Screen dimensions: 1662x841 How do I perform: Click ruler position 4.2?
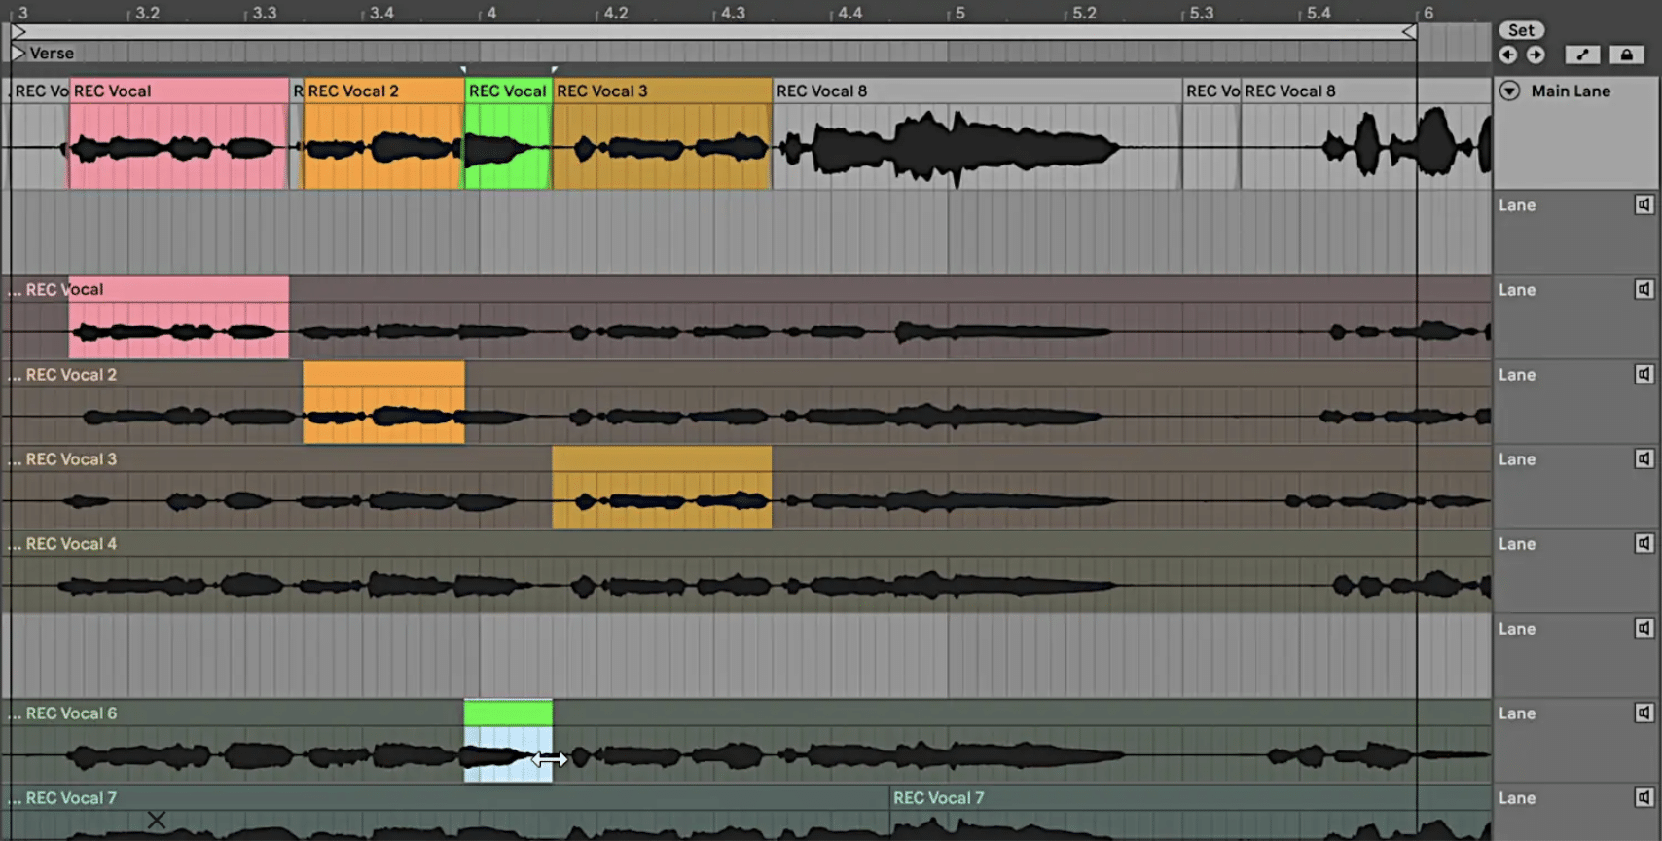click(615, 13)
